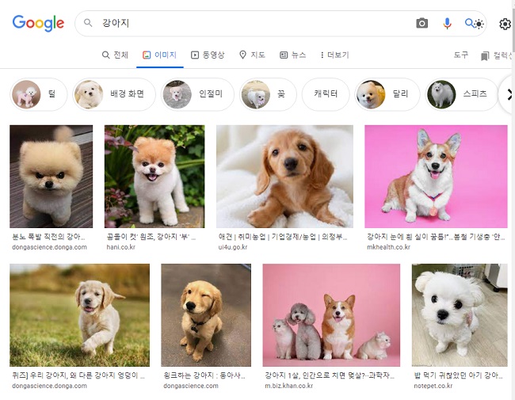Click the notepet.co.kr source text

tap(433, 386)
